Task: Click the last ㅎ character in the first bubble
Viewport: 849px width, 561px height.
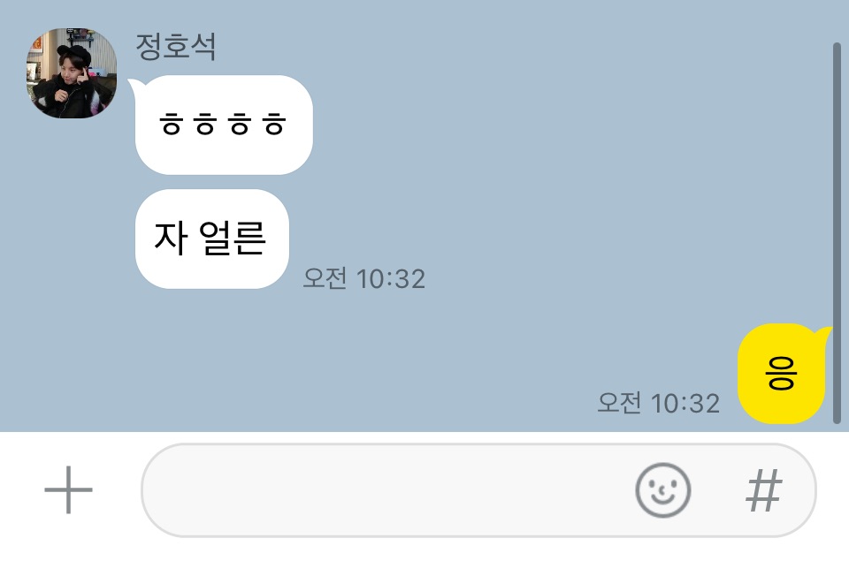Action: 274,125
